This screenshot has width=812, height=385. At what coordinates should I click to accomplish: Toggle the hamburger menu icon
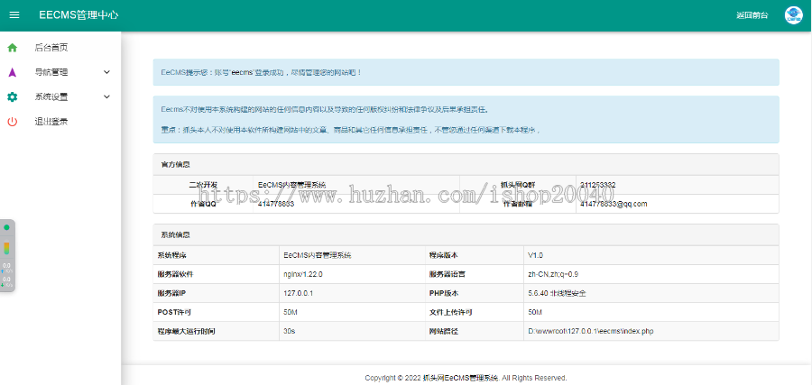click(14, 15)
